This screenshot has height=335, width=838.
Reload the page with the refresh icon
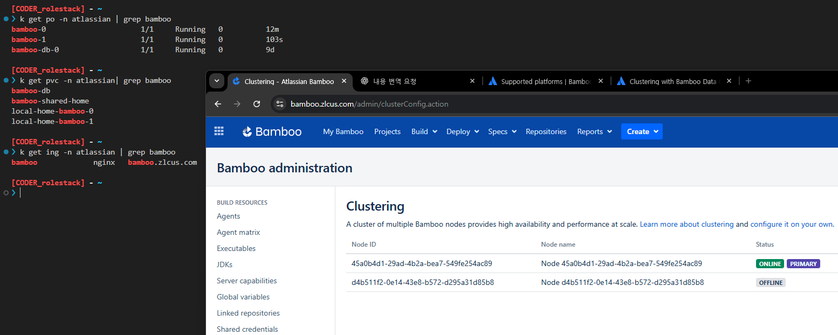[257, 104]
